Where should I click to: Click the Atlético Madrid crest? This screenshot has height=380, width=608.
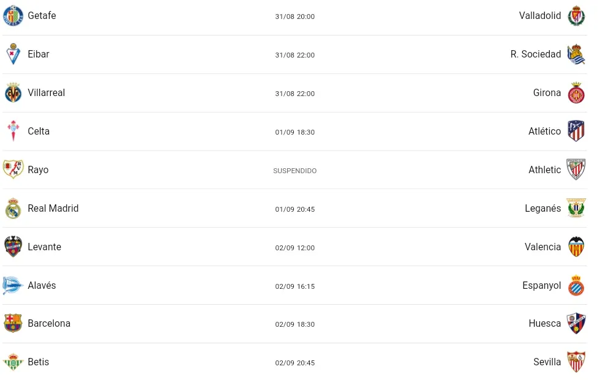(x=576, y=131)
